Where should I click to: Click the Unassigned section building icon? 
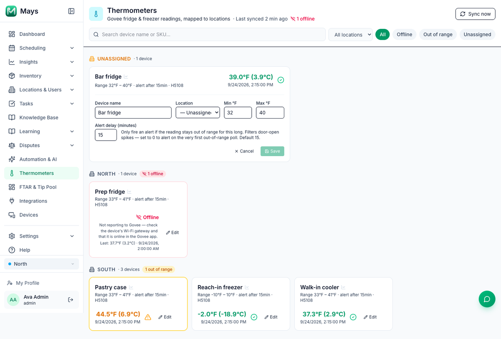[92, 59]
